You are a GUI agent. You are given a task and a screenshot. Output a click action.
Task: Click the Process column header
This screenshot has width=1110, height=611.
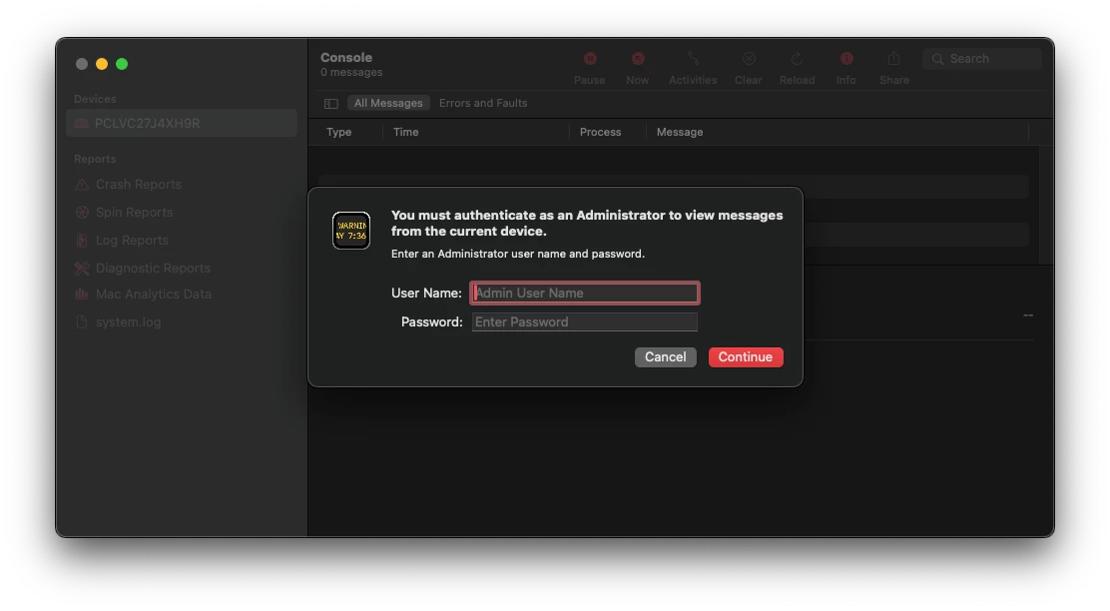click(x=600, y=132)
